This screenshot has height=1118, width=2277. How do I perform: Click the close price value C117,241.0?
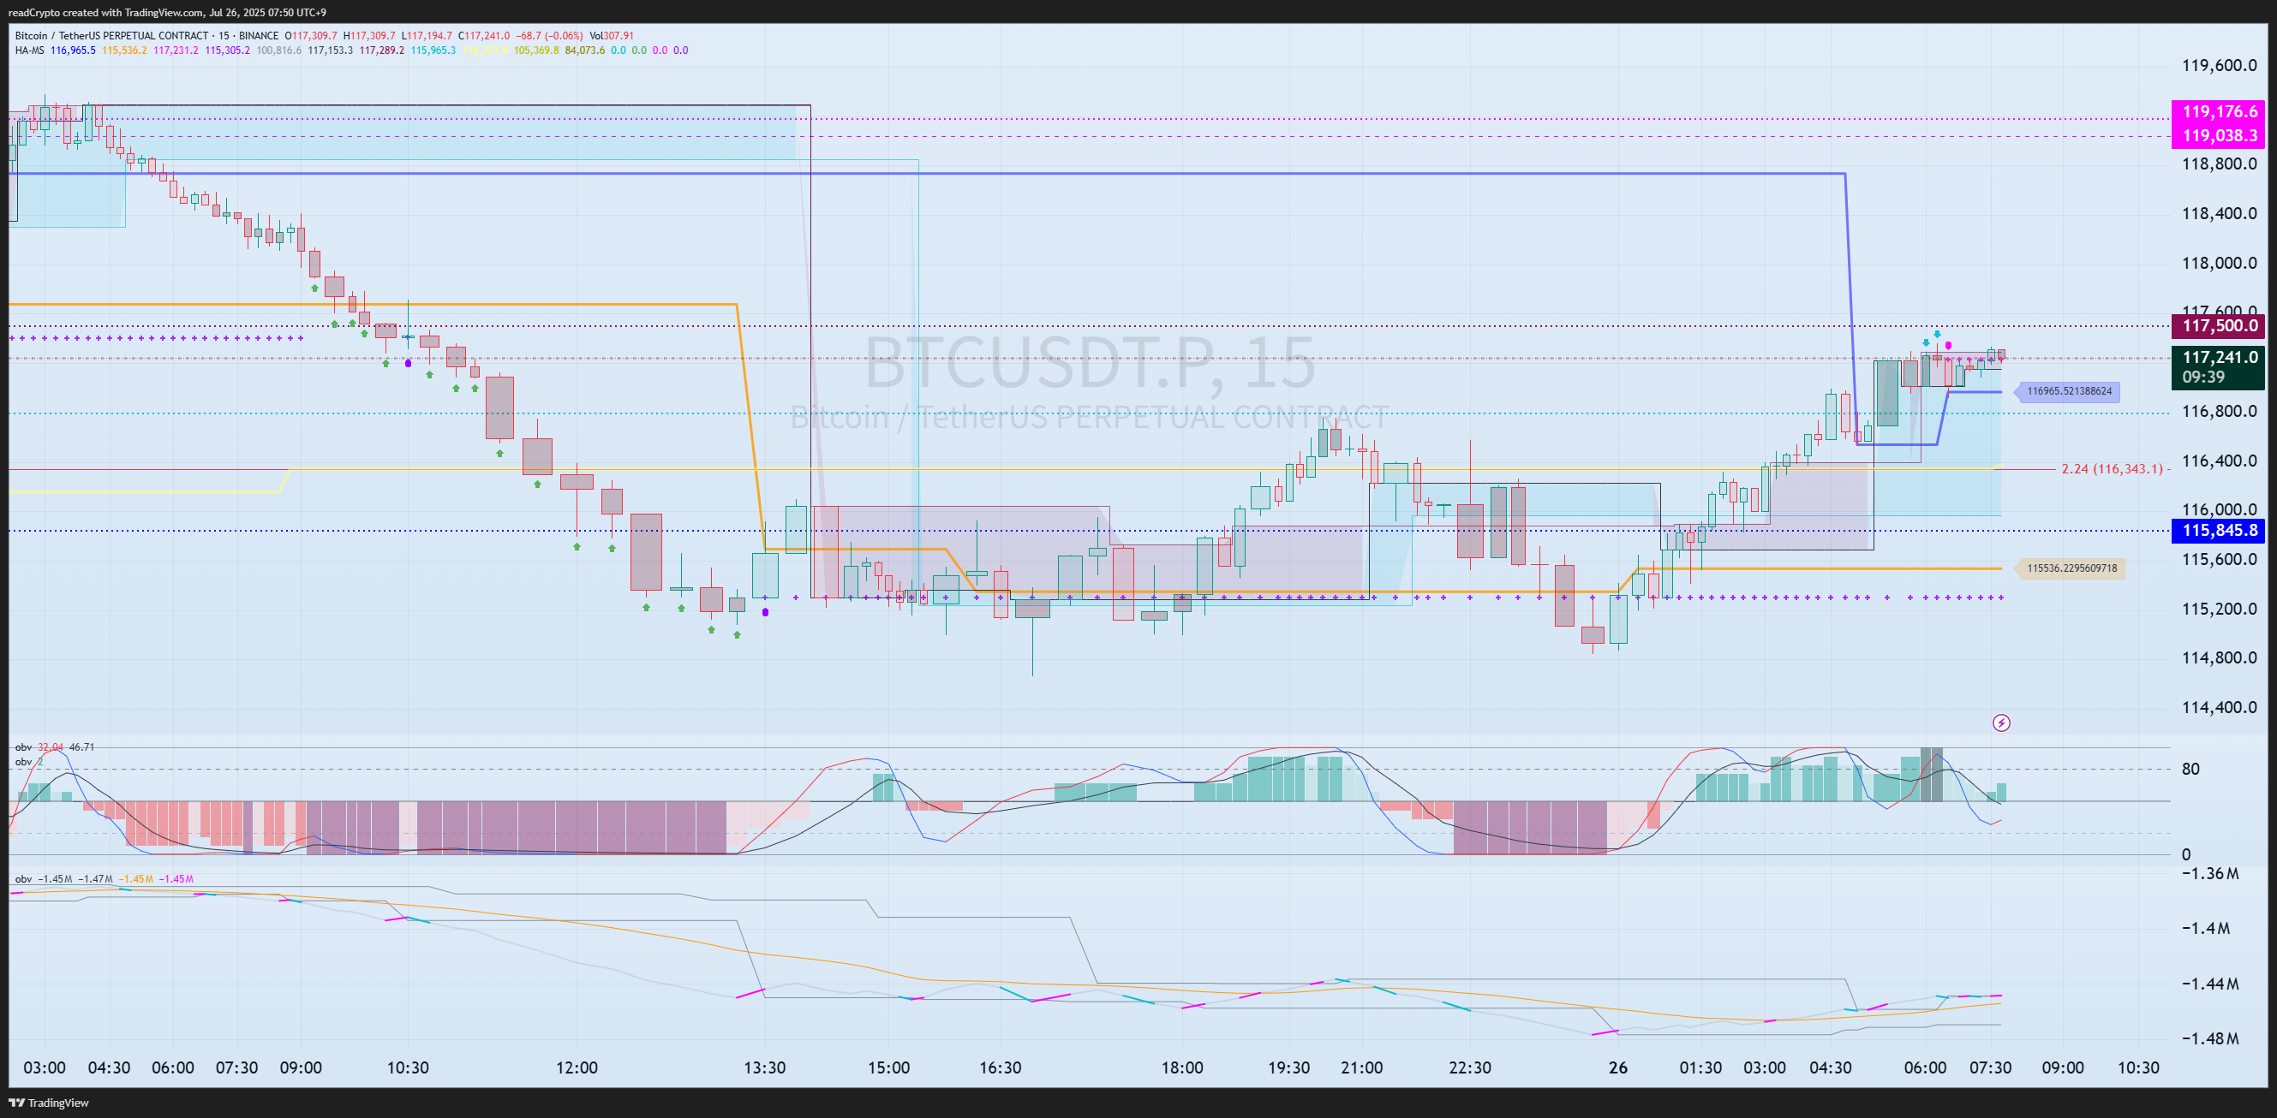point(484,36)
